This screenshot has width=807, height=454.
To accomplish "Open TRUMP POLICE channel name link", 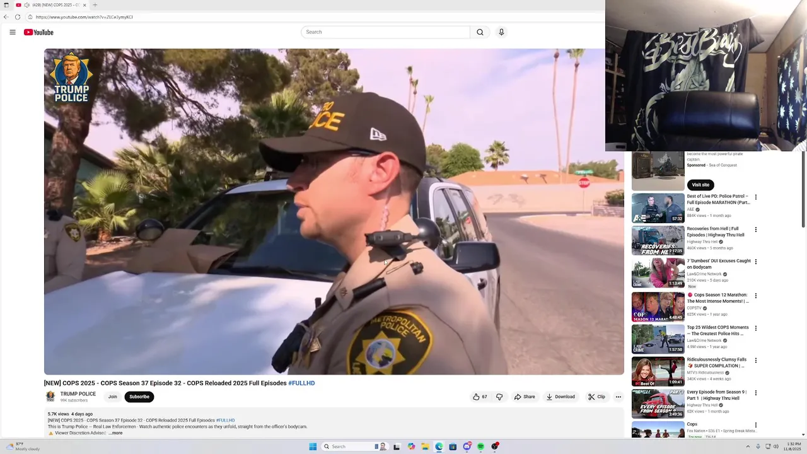I will click(78, 394).
